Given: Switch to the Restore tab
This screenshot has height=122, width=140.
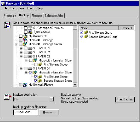Looking at the screenshot, I should [37, 16].
